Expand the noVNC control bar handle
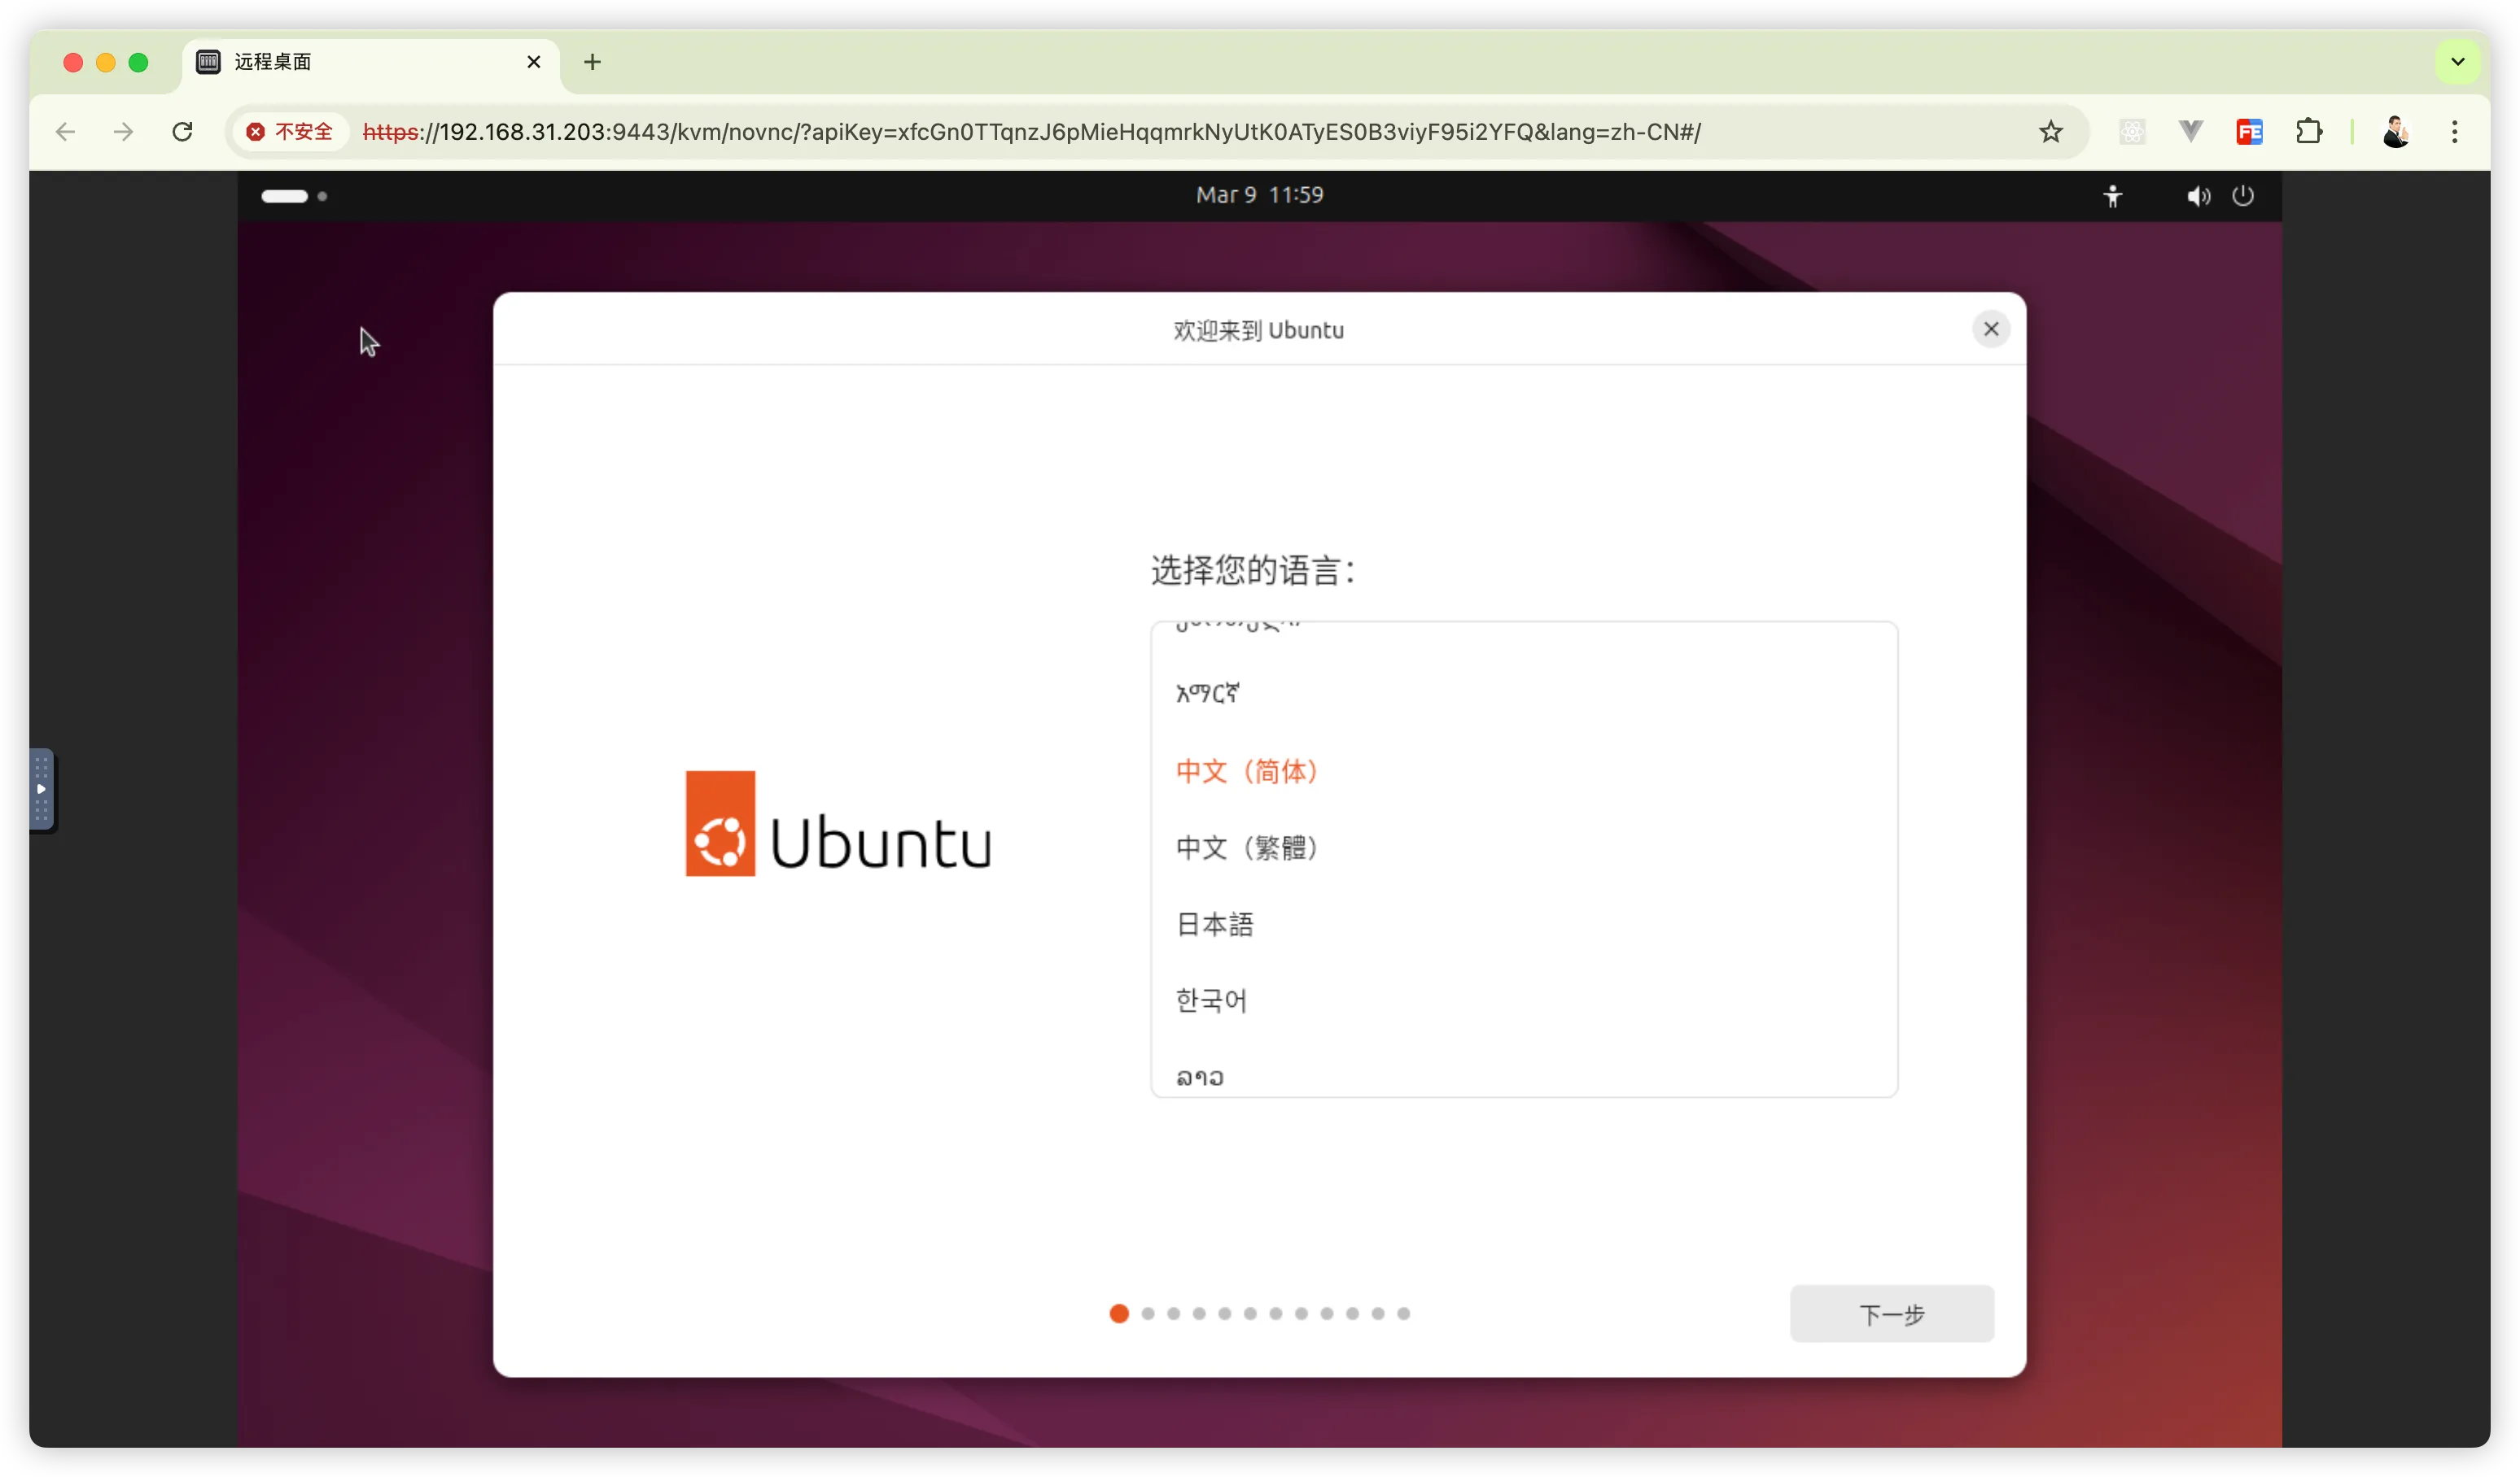The image size is (2520, 1477). (x=41, y=790)
